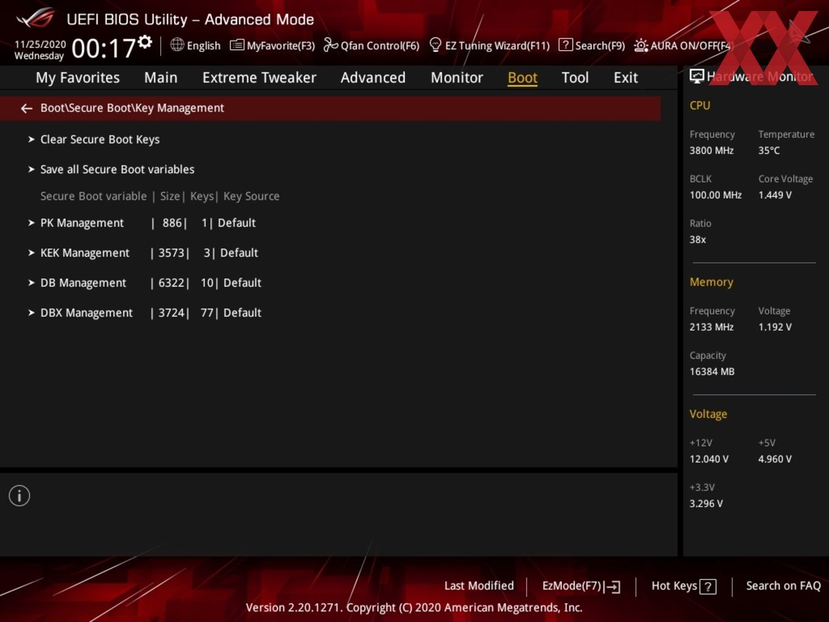This screenshot has height=622, width=829.
Task: Expand Clear Secure Boot Keys arrow
Action: pyautogui.click(x=31, y=139)
